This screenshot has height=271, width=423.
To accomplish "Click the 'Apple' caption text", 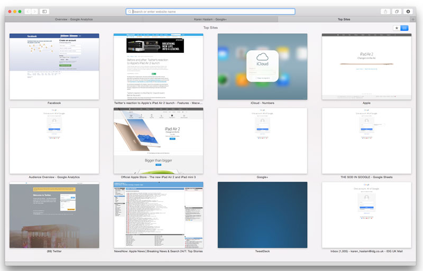I will 366,103.
